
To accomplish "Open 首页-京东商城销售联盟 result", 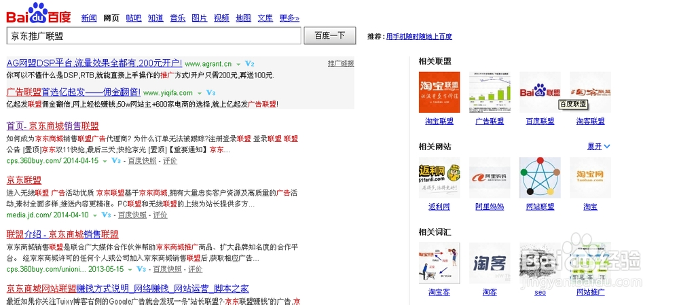I will coord(53,126).
